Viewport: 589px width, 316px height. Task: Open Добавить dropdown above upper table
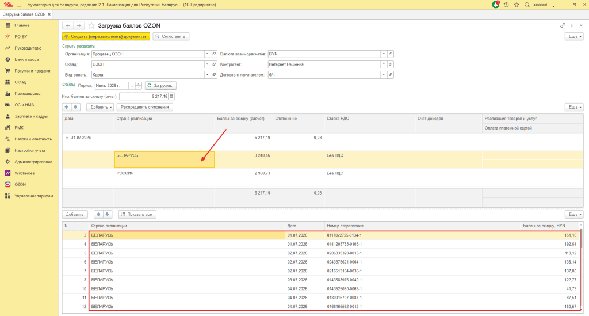100,107
